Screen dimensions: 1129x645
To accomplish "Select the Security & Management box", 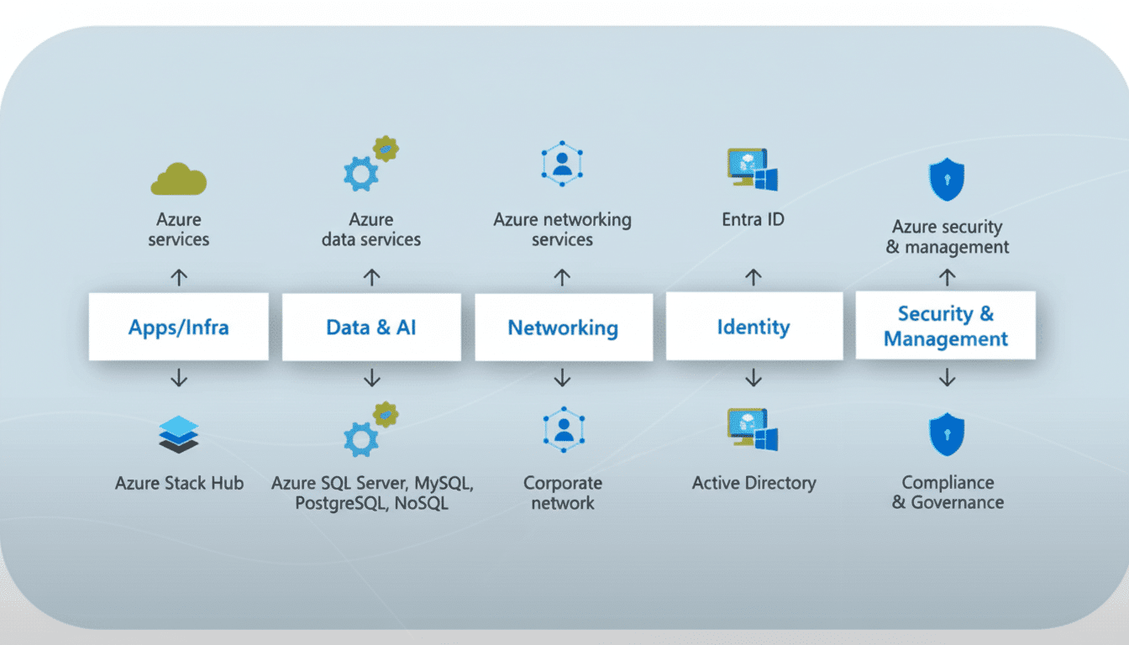I will (945, 326).
